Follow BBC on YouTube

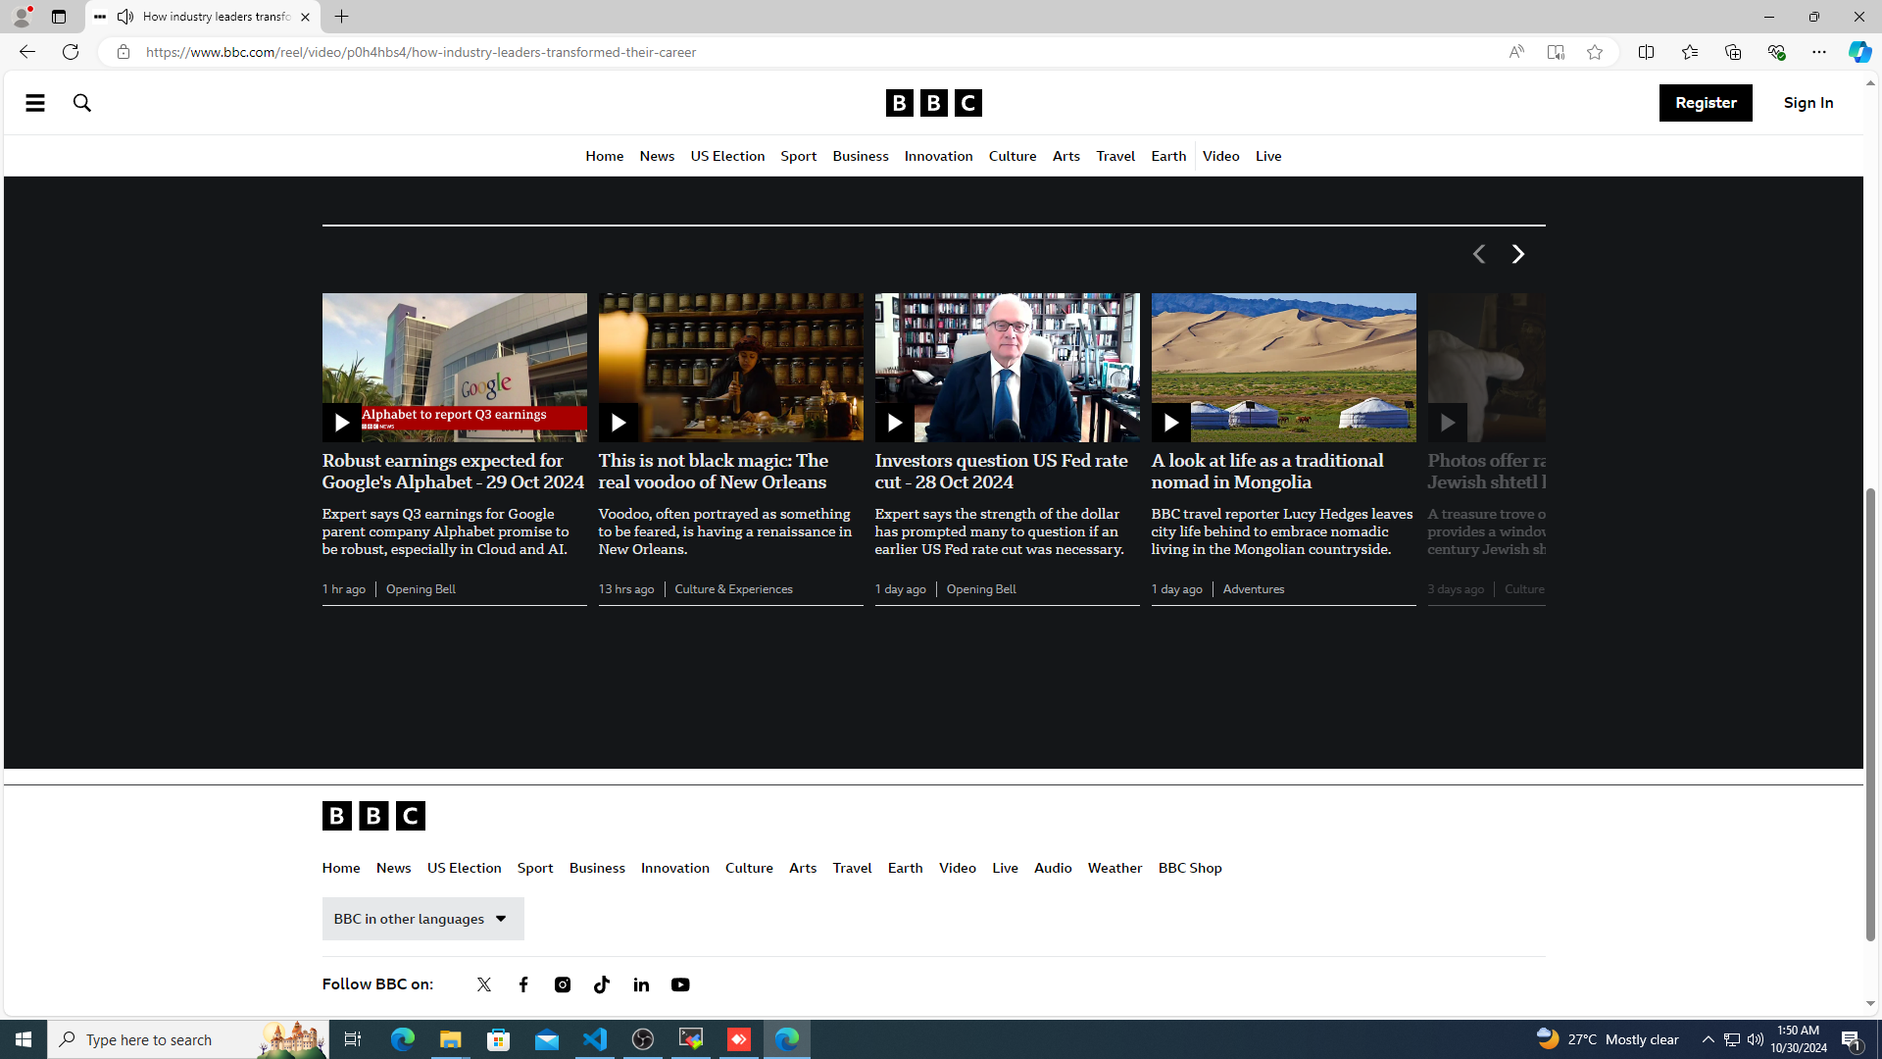click(680, 984)
